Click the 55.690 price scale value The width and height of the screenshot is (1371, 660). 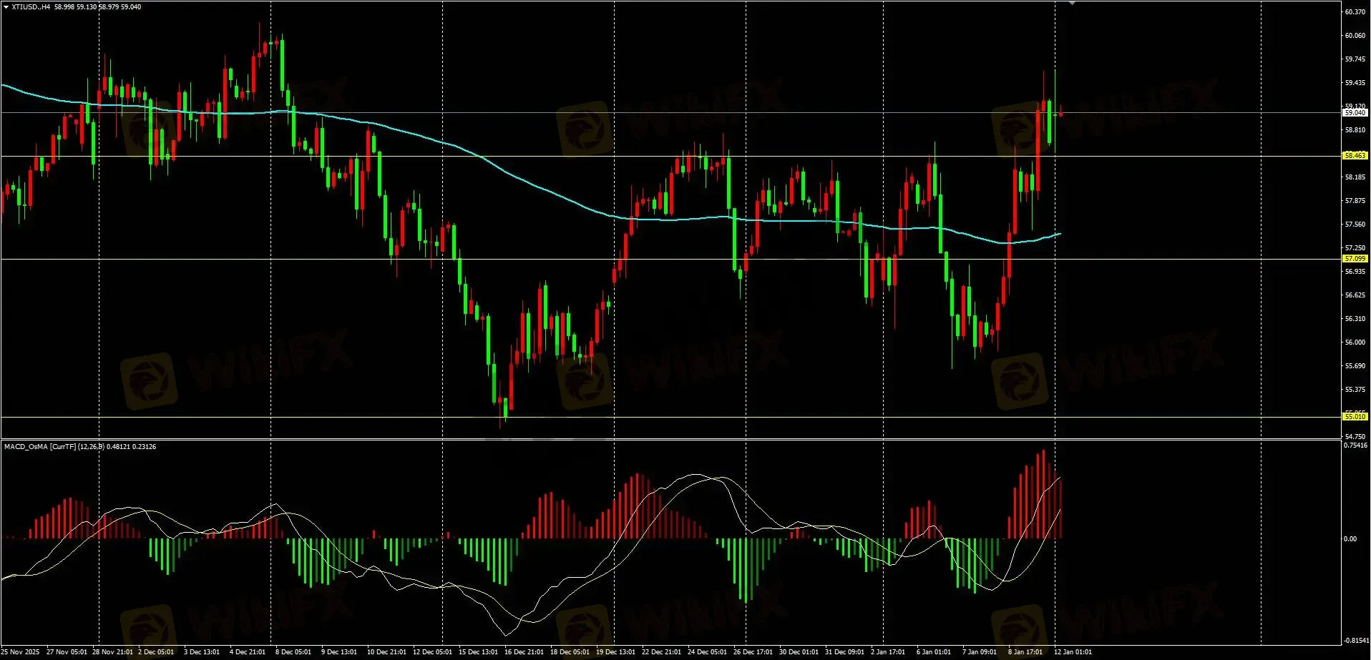click(1355, 366)
